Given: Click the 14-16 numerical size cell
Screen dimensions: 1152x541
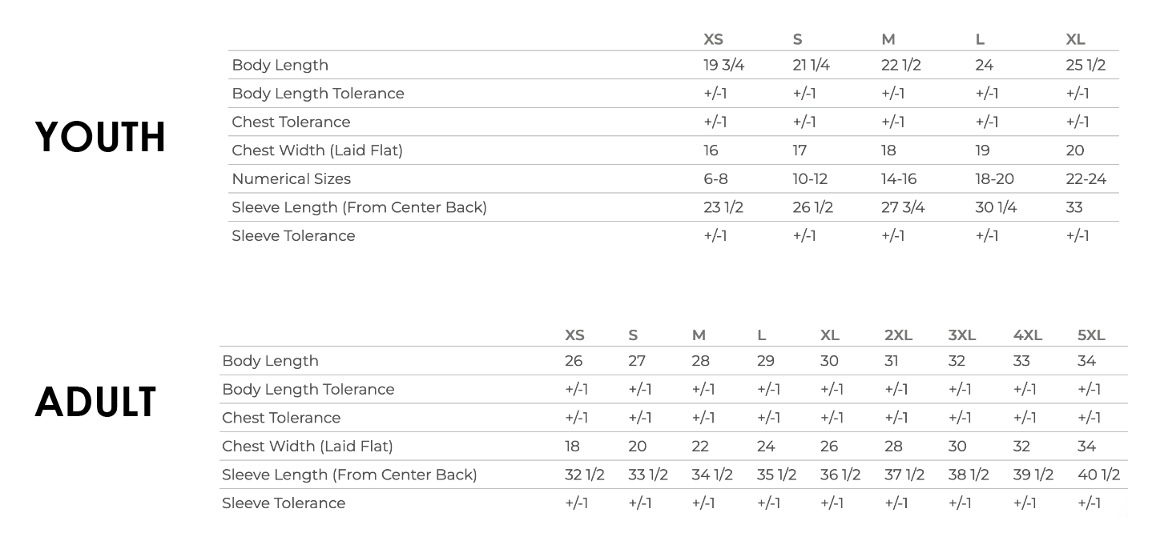Looking at the screenshot, I should [x=899, y=179].
